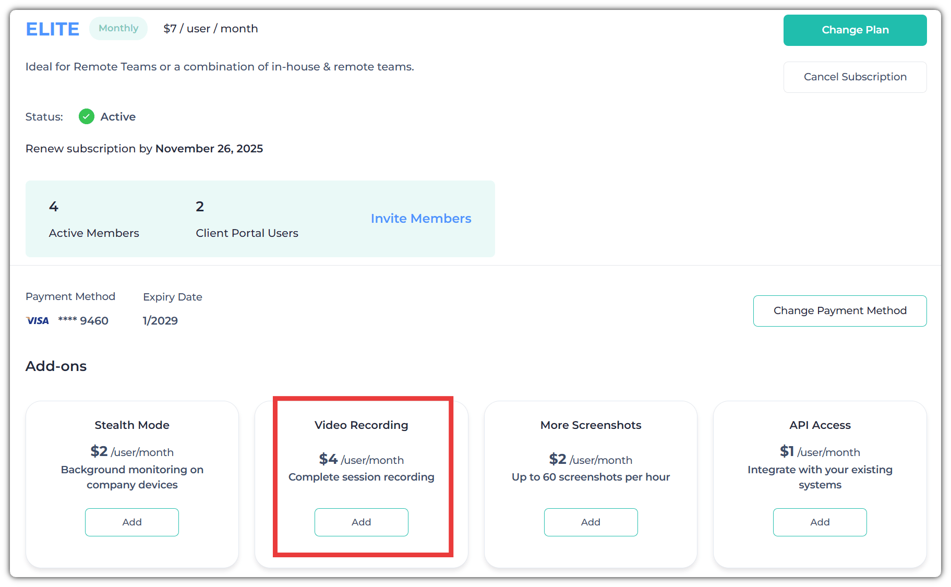Viewport: 951px width, 587px height.
Task: Click the ELITE plan title
Action: click(x=53, y=29)
